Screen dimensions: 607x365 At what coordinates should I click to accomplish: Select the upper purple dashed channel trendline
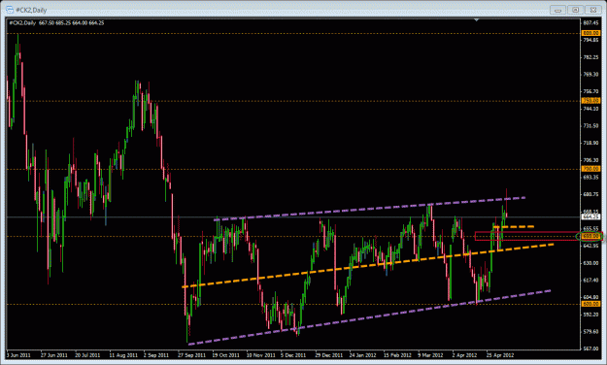pos(370,209)
